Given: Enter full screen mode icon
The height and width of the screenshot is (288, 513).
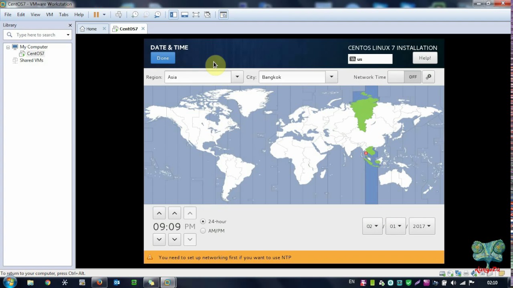Looking at the screenshot, I should click(x=196, y=14).
